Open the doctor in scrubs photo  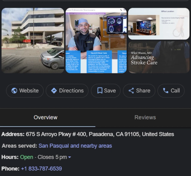tap(96, 41)
